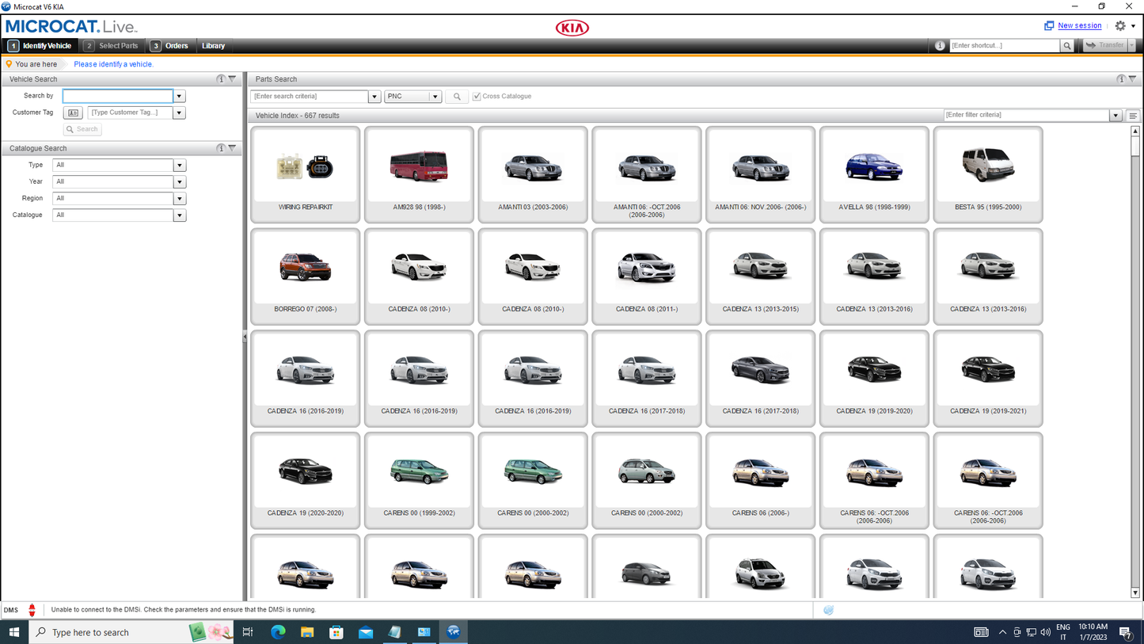1144x644 pixels.
Task: Open Microsoft Store from the taskbar
Action: tap(336, 632)
